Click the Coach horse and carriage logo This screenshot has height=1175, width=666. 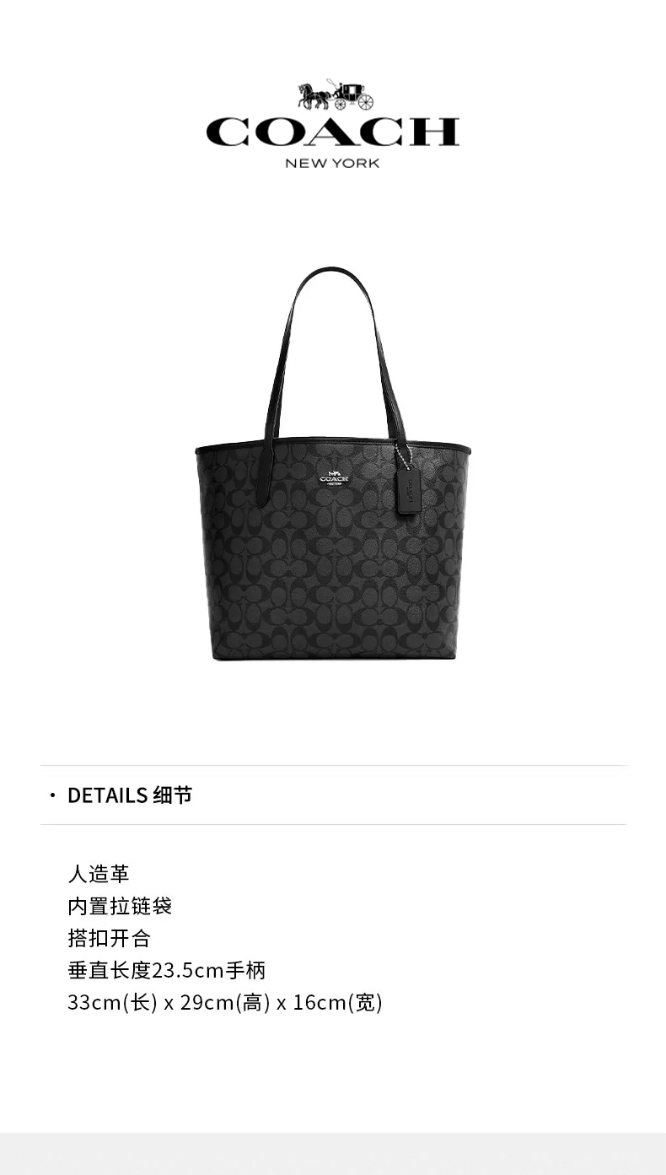click(335, 95)
